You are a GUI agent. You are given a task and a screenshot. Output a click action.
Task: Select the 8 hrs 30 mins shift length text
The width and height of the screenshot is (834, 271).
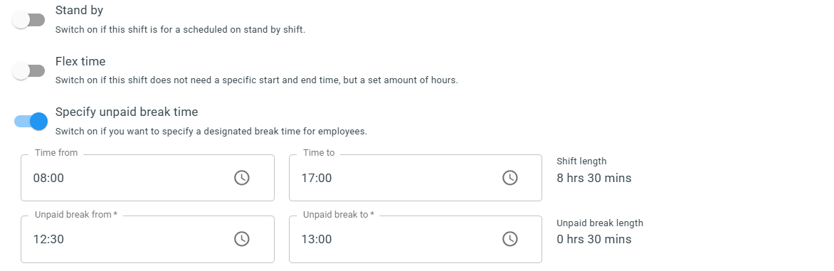point(594,178)
